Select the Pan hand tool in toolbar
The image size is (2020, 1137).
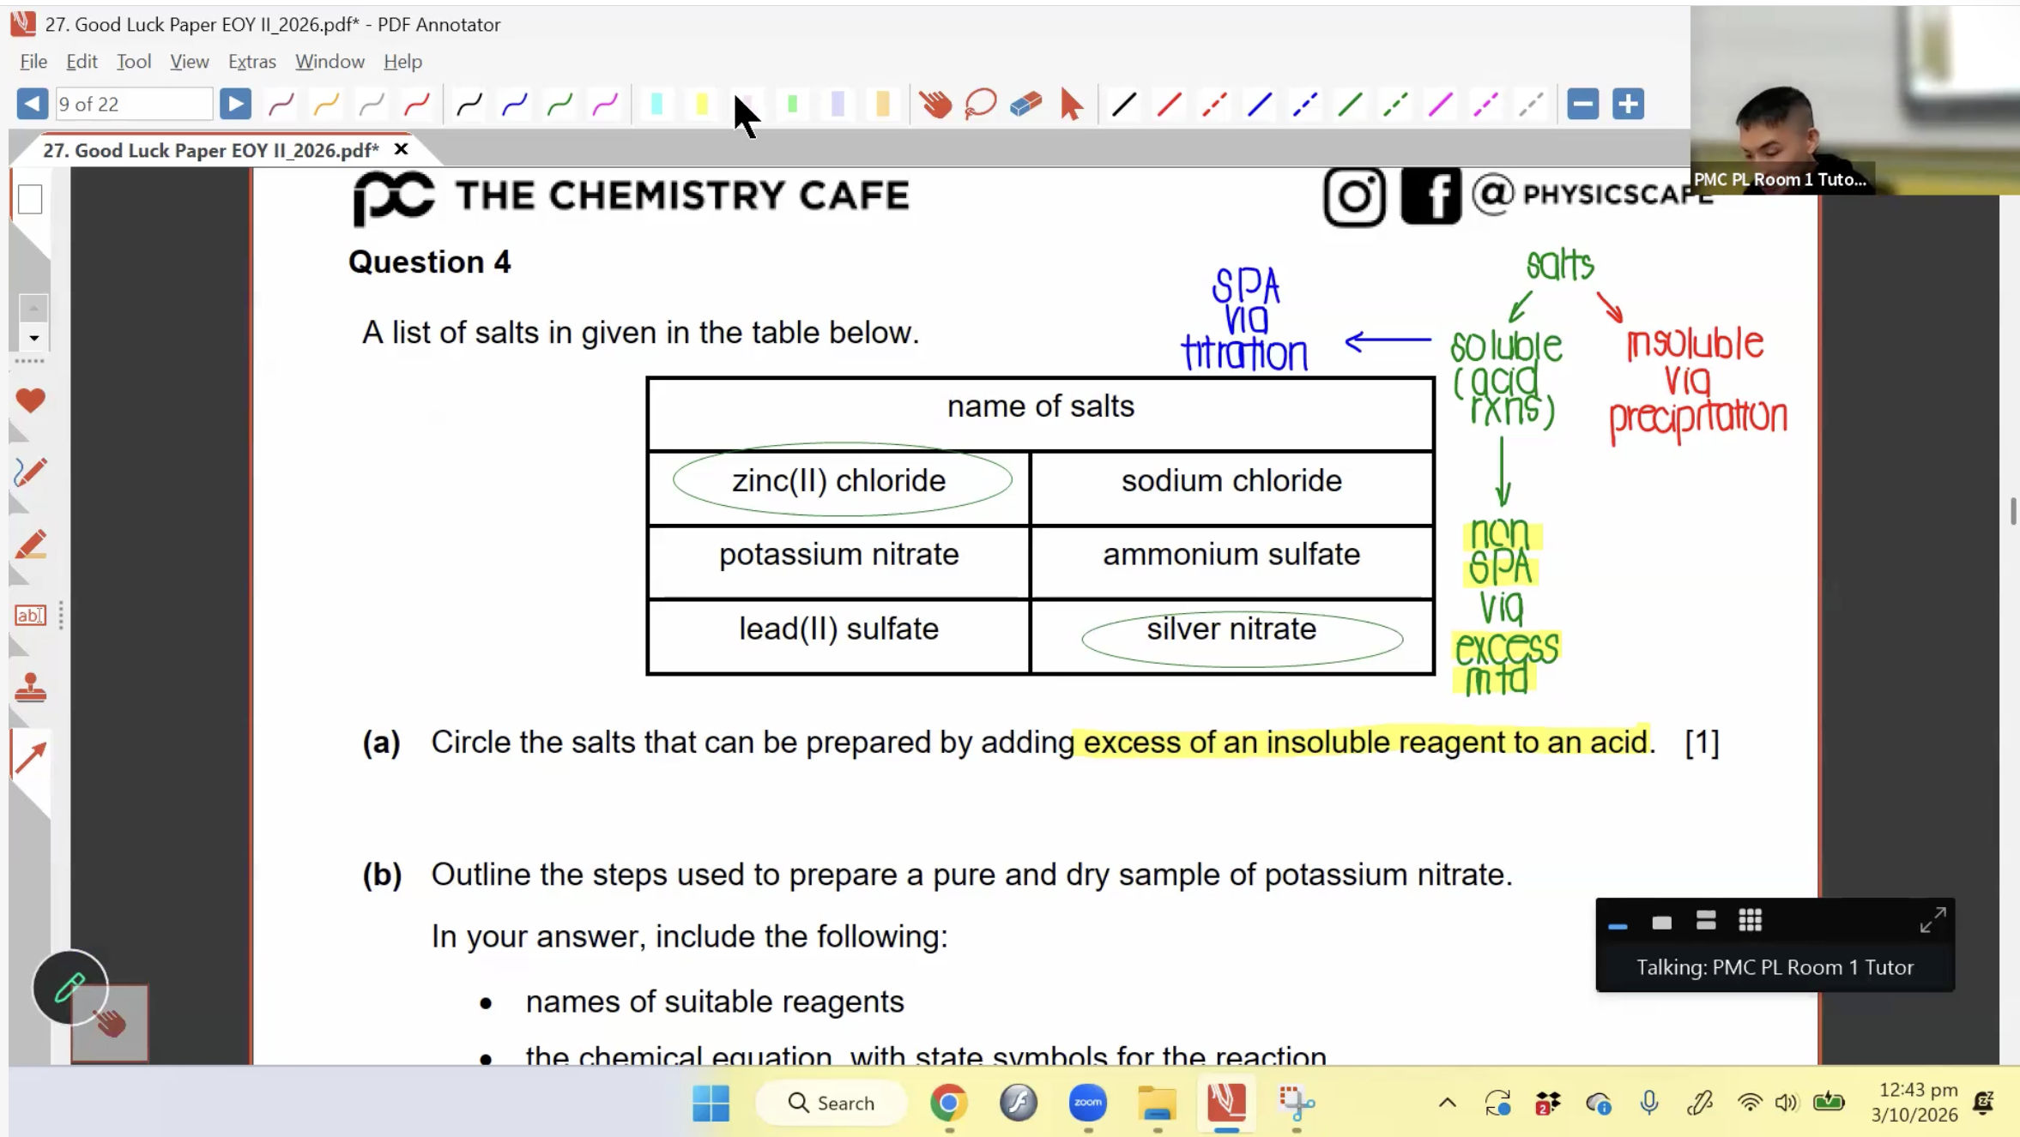[x=935, y=104]
